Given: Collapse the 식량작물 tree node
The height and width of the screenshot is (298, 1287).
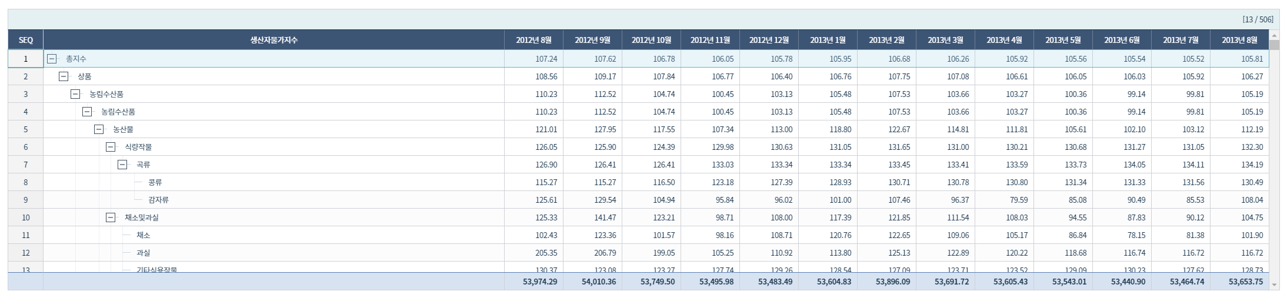Looking at the screenshot, I should click(x=111, y=147).
